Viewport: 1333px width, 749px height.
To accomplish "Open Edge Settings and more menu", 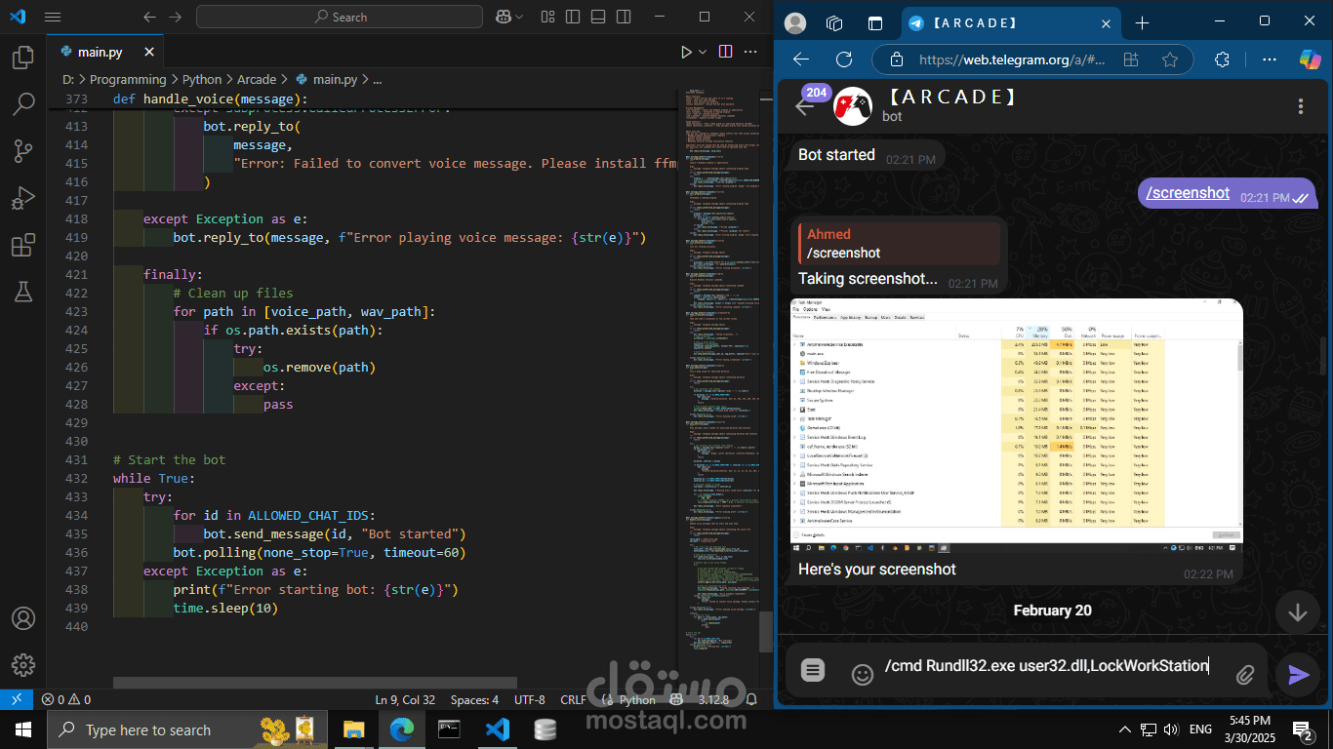I will click(1270, 59).
